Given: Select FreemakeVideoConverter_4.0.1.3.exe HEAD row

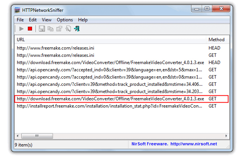Looking at the screenshot, I should [x=122, y=63].
